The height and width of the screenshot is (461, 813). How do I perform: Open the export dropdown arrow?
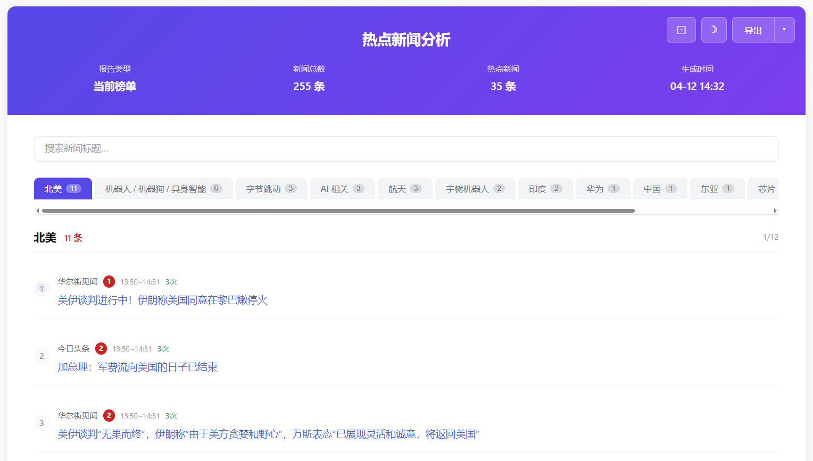[x=784, y=30]
